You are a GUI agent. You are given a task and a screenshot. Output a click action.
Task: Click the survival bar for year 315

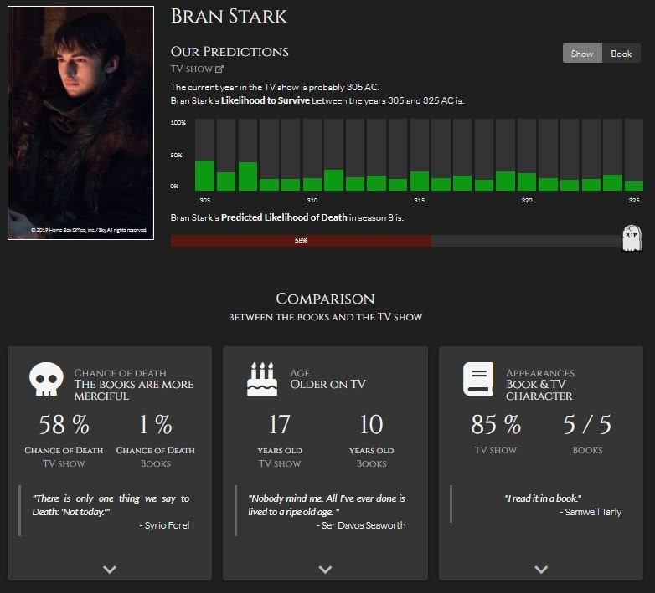(x=420, y=155)
